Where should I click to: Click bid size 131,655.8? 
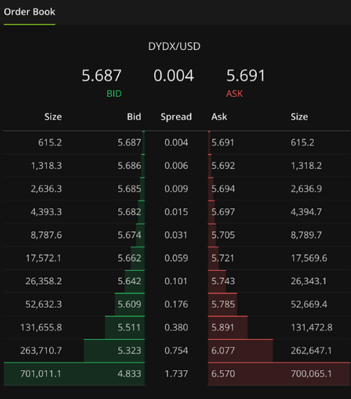pos(41,328)
